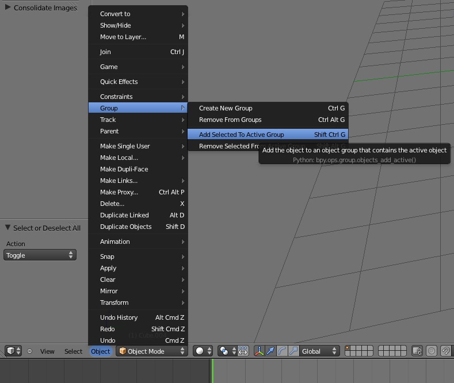Image resolution: width=454 pixels, height=383 pixels.
Task: Collapse header menus with the minus icon
Action: (29, 351)
